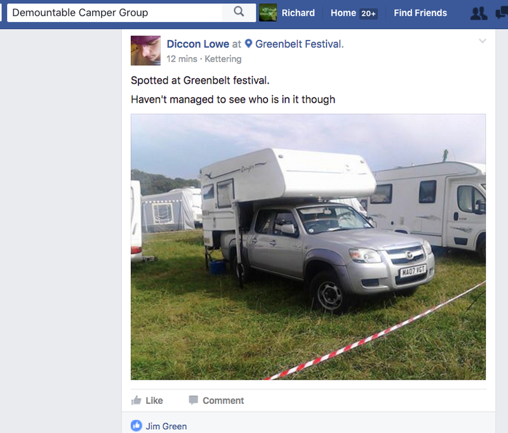Click the search magnifier icon
Viewport: 508px width, 433px height.
[x=239, y=12]
